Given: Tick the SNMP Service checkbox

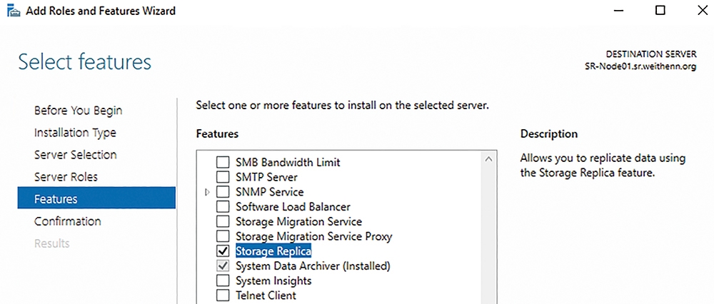Looking at the screenshot, I should pyautogui.click(x=223, y=191).
